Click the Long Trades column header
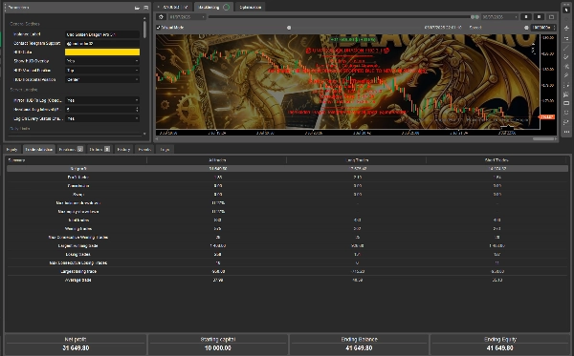The width and height of the screenshot is (574, 356). coord(357,160)
